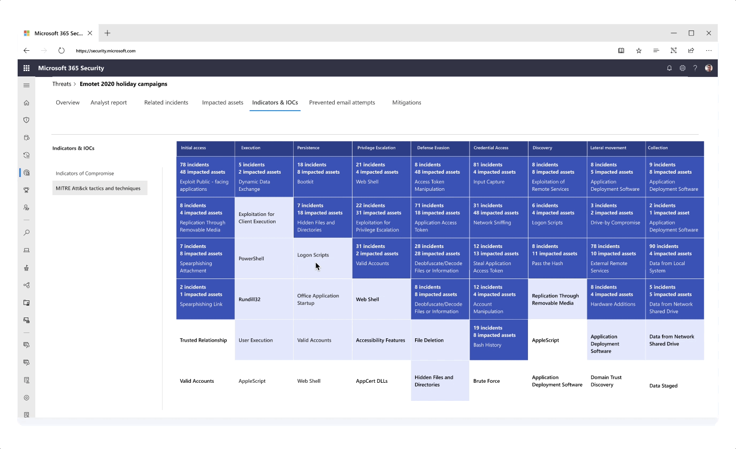Click the browser address bar URL
The image size is (736, 449).
[x=106, y=51]
